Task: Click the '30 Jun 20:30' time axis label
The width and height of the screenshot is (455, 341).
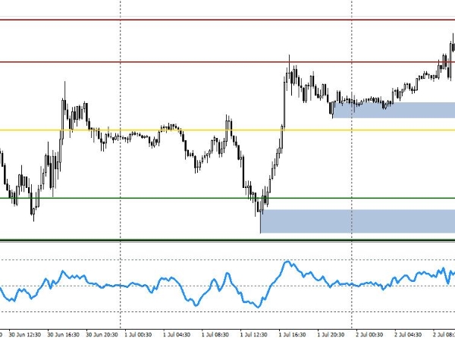Action: pyautogui.click(x=101, y=333)
